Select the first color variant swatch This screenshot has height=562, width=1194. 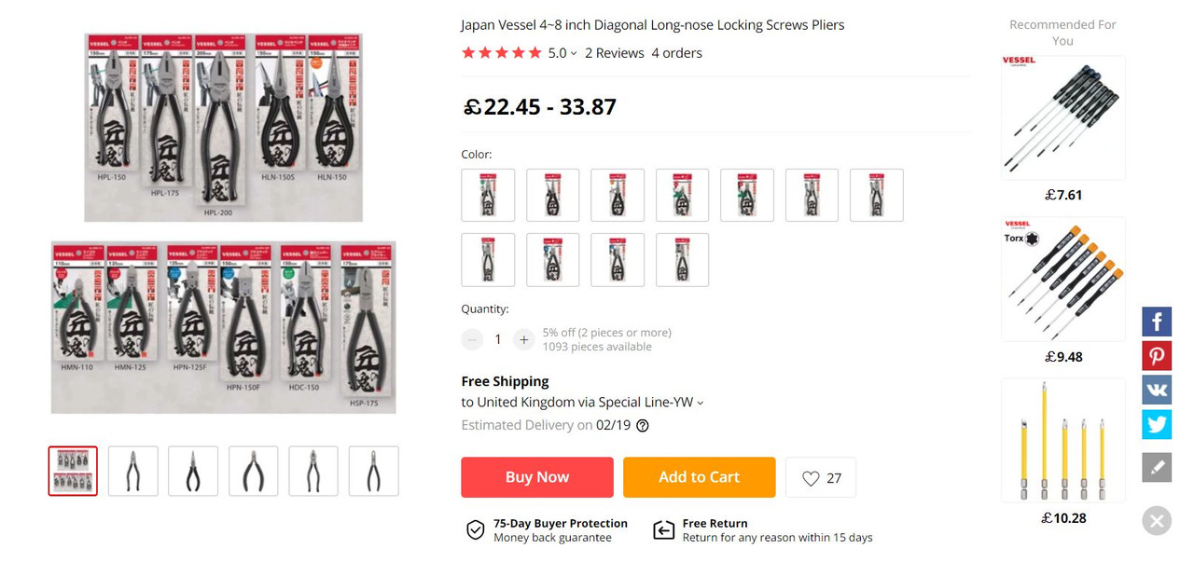pos(488,195)
